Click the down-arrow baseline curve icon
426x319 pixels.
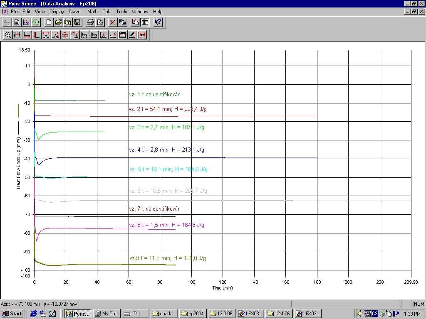click(103, 35)
